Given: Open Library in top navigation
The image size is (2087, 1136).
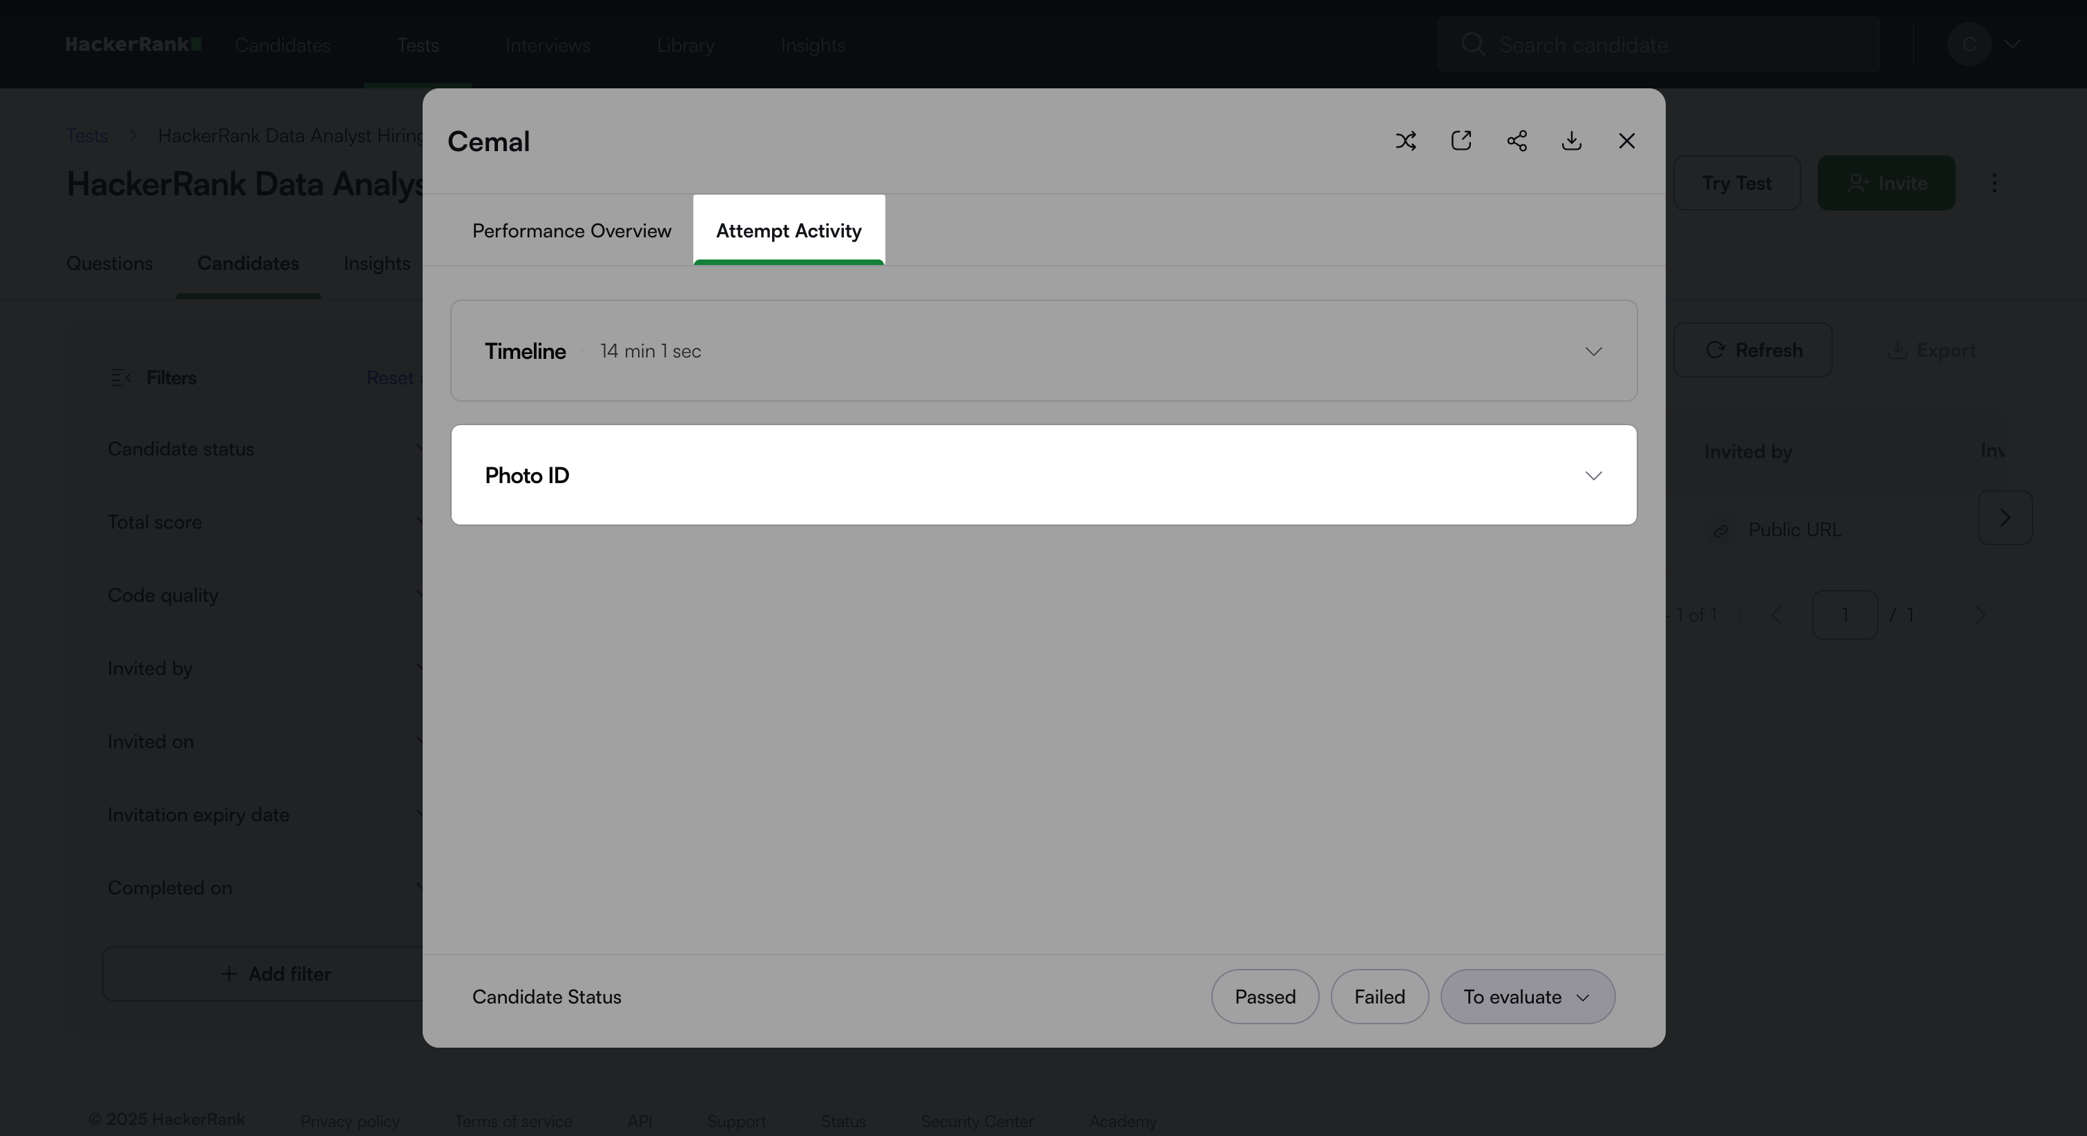Looking at the screenshot, I should tap(685, 46).
